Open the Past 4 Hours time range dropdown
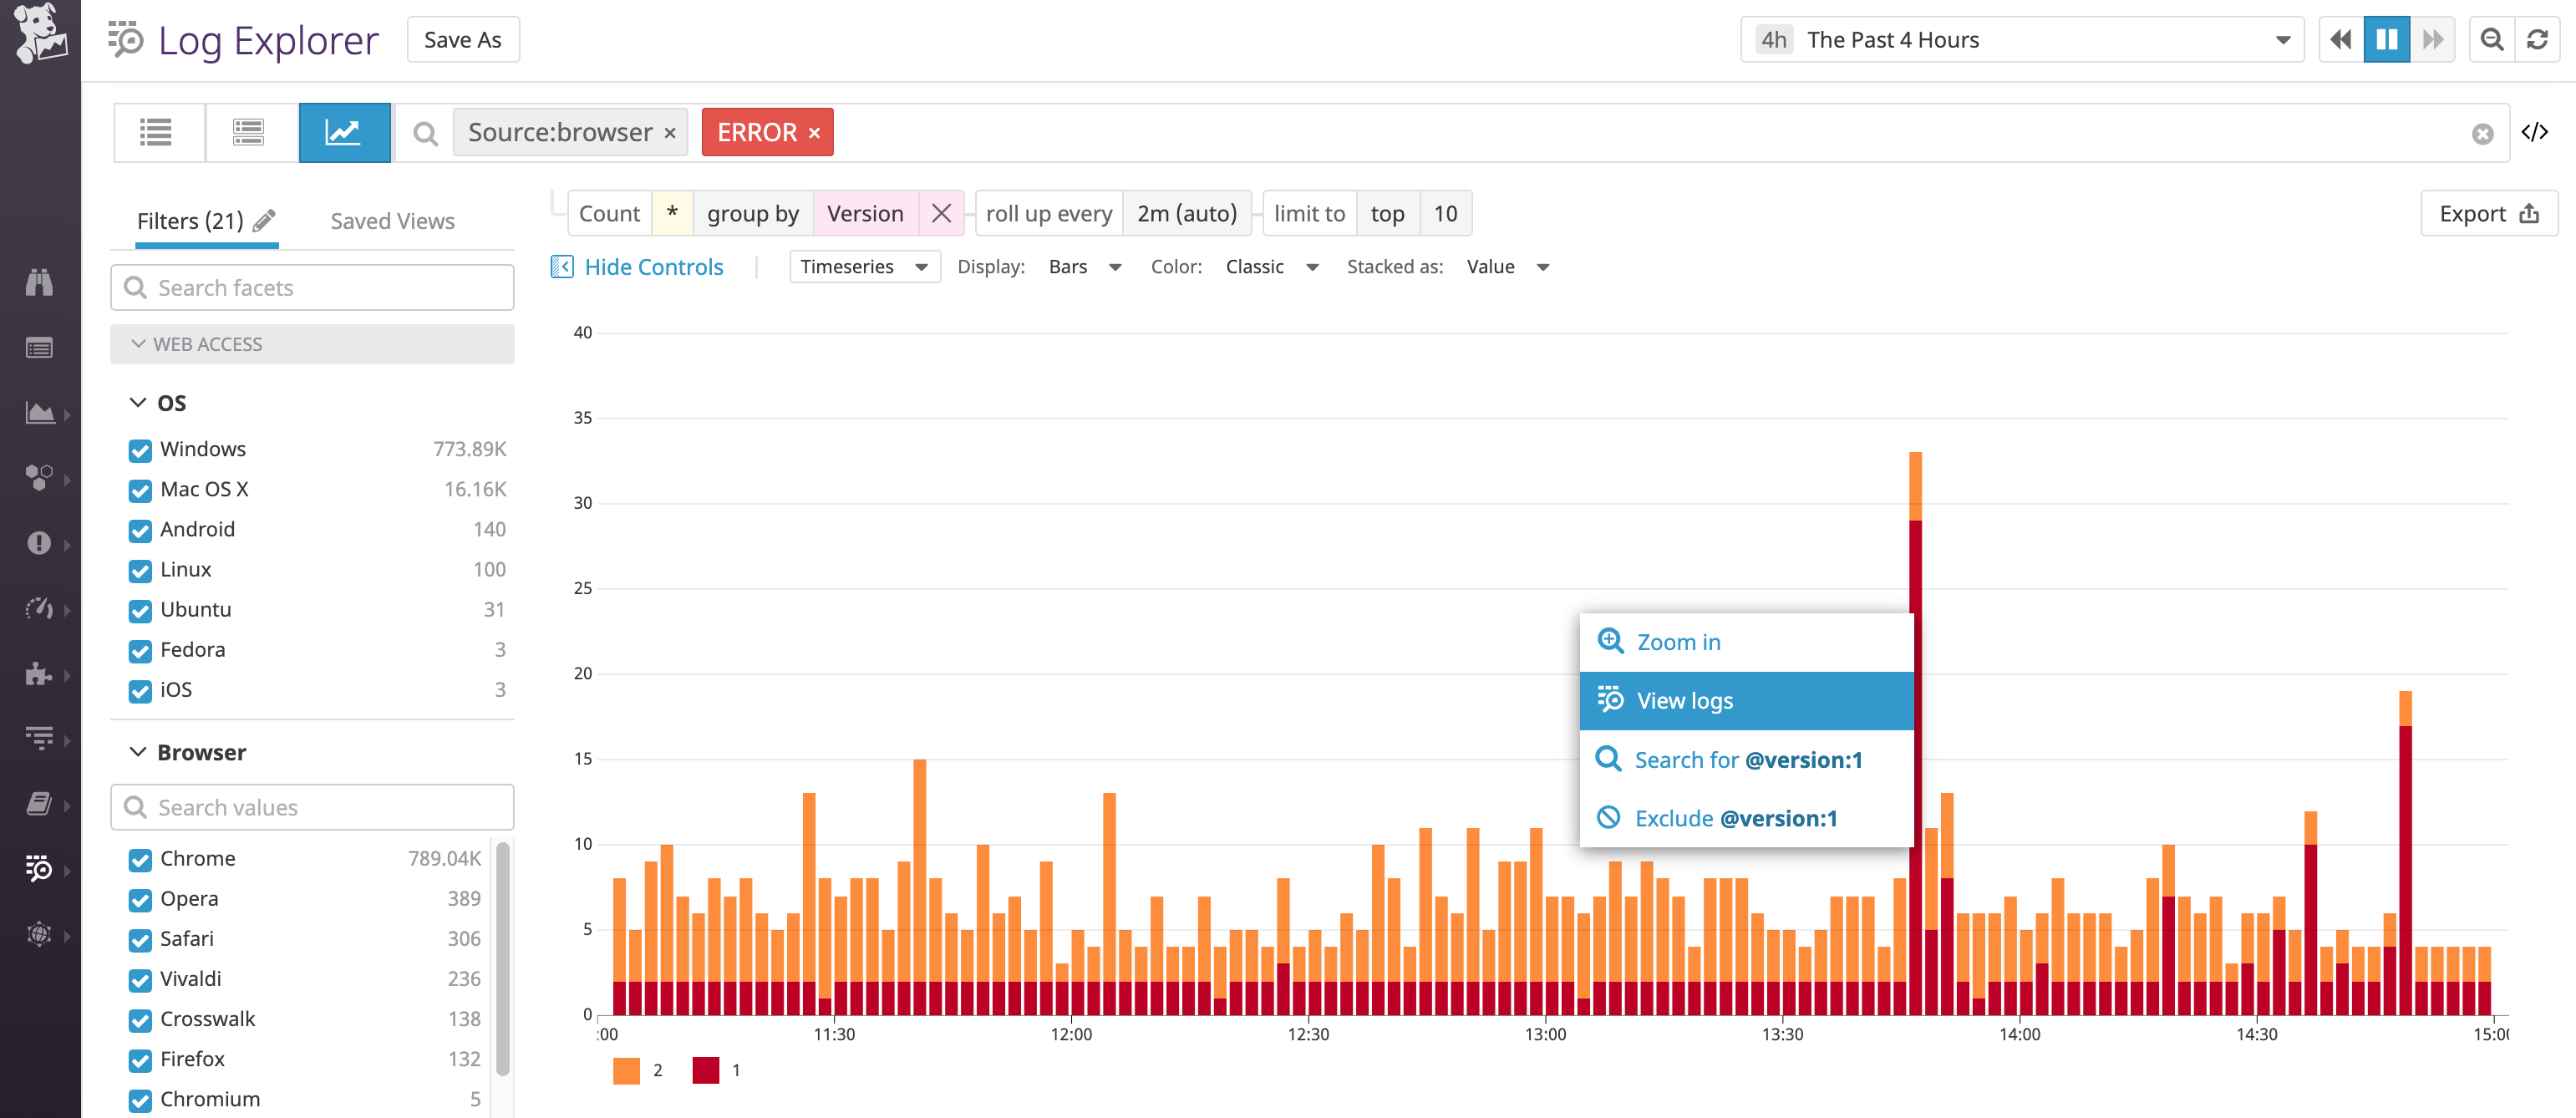Image resolution: width=2576 pixels, height=1118 pixels. pyautogui.click(x=2020, y=39)
